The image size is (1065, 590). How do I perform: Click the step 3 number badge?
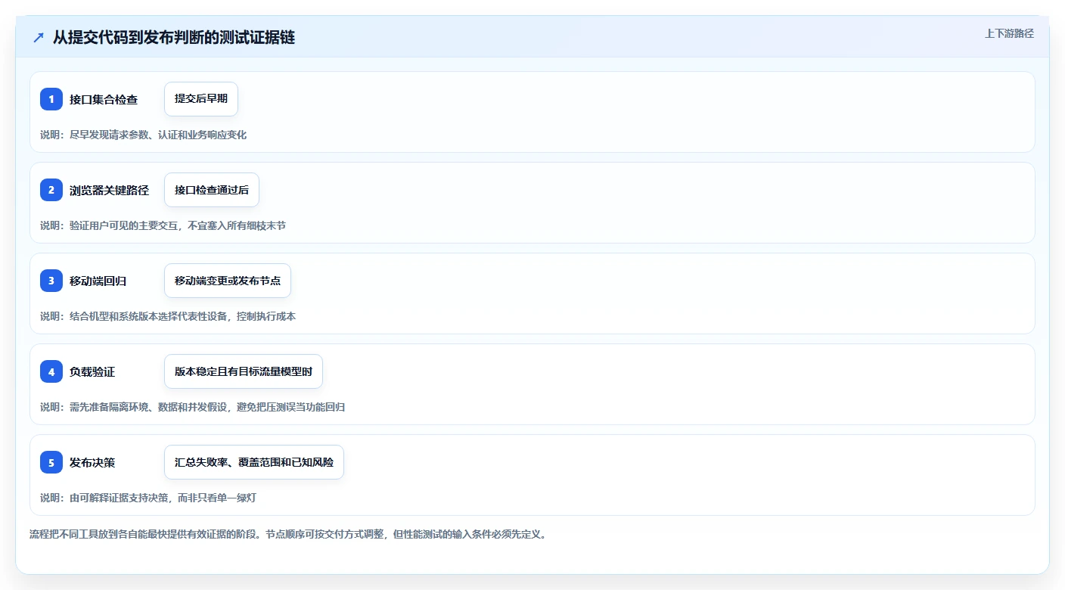click(51, 281)
